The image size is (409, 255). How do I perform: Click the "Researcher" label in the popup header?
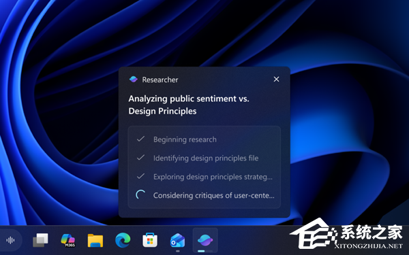[160, 80]
